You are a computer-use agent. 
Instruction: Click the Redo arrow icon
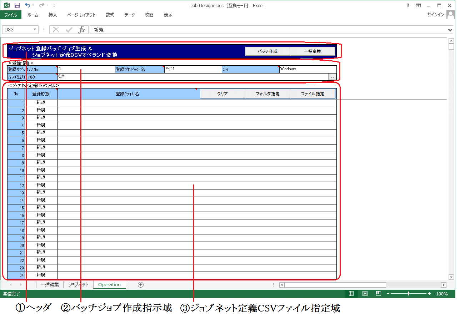(41, 5)
